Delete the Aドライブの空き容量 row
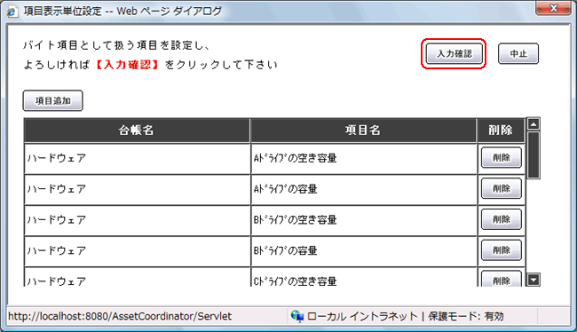Image resolution: width=577 pixels, height=332 pixels. point(502,157)
